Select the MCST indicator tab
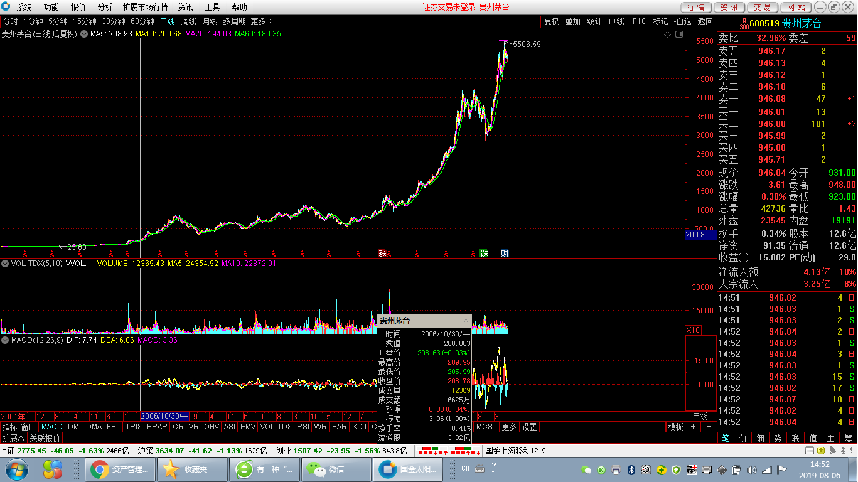Viewport: 858px width, 482px height. coord(486,427)
